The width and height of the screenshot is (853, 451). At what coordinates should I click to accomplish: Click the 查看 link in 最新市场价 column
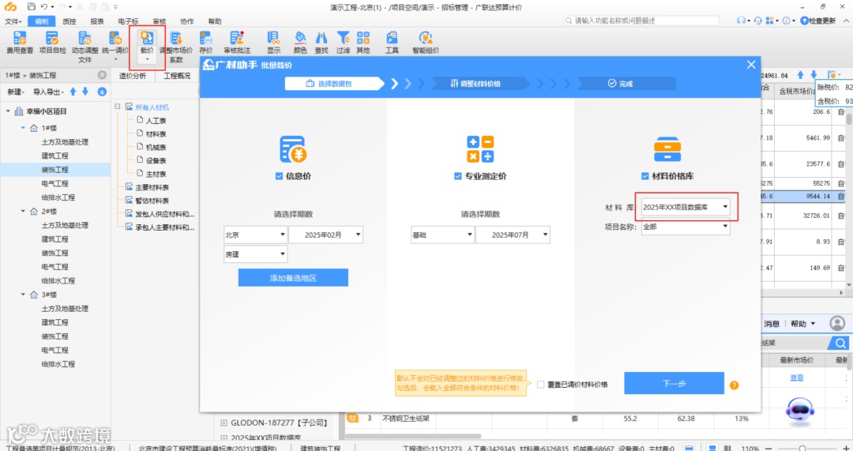click(796, 378)
